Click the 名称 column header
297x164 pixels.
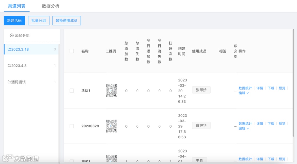85,51
